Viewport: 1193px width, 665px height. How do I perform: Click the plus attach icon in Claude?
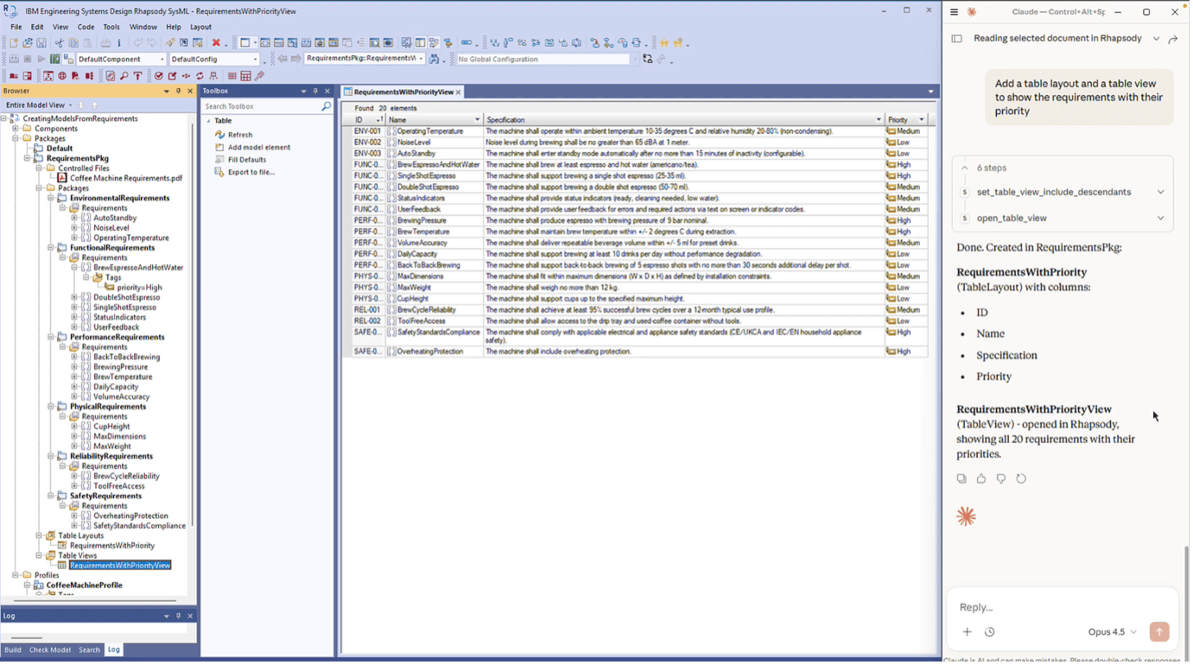coord(967,632)
